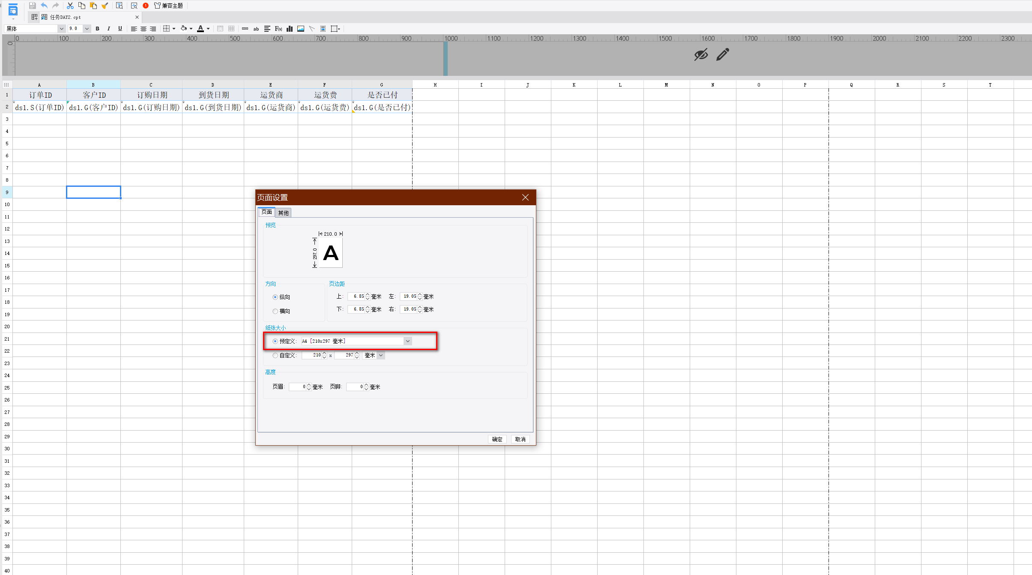
Task: Click the pencil edit icon
Action: tap(723, 54)
